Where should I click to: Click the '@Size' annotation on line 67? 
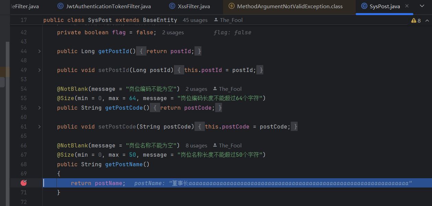tap(66, 155)
